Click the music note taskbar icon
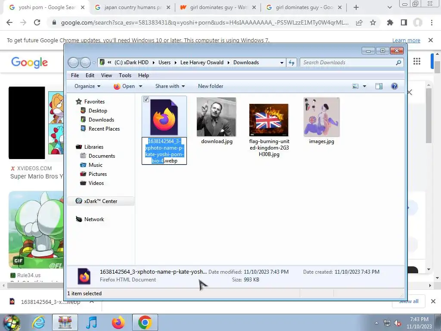Viewport: 441px width, 331px height. click(91, 322)
